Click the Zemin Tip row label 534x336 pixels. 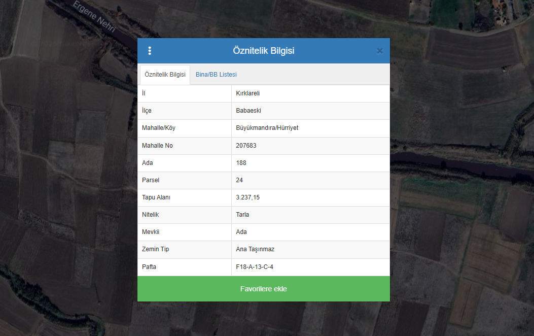(x=155, y=249)
